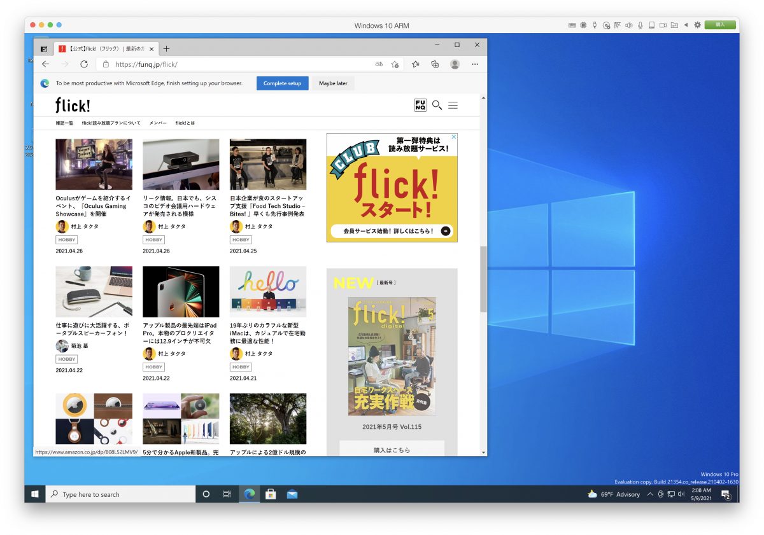Select the flick! browser tab
The width and height of the screenshot is (764, 535).
[106, 48]
